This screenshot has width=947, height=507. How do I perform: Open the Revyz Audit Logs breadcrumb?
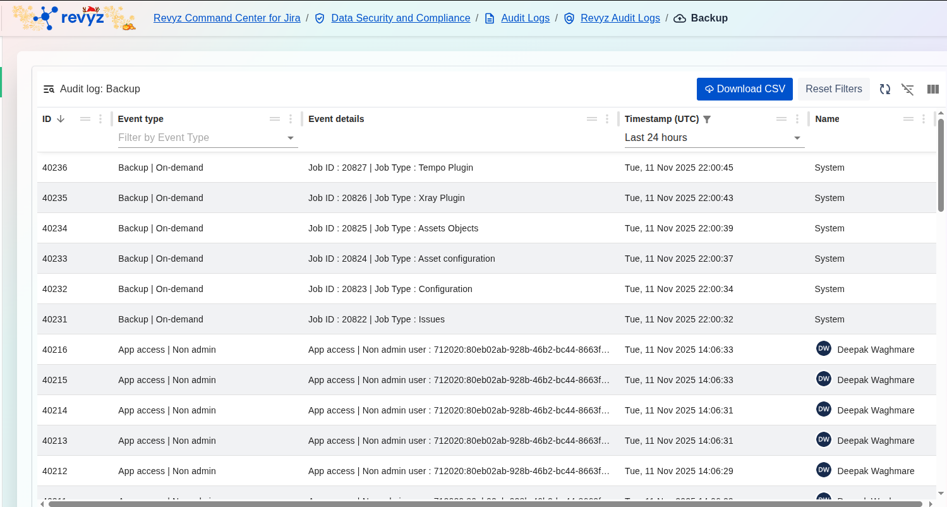coord(620,18)
